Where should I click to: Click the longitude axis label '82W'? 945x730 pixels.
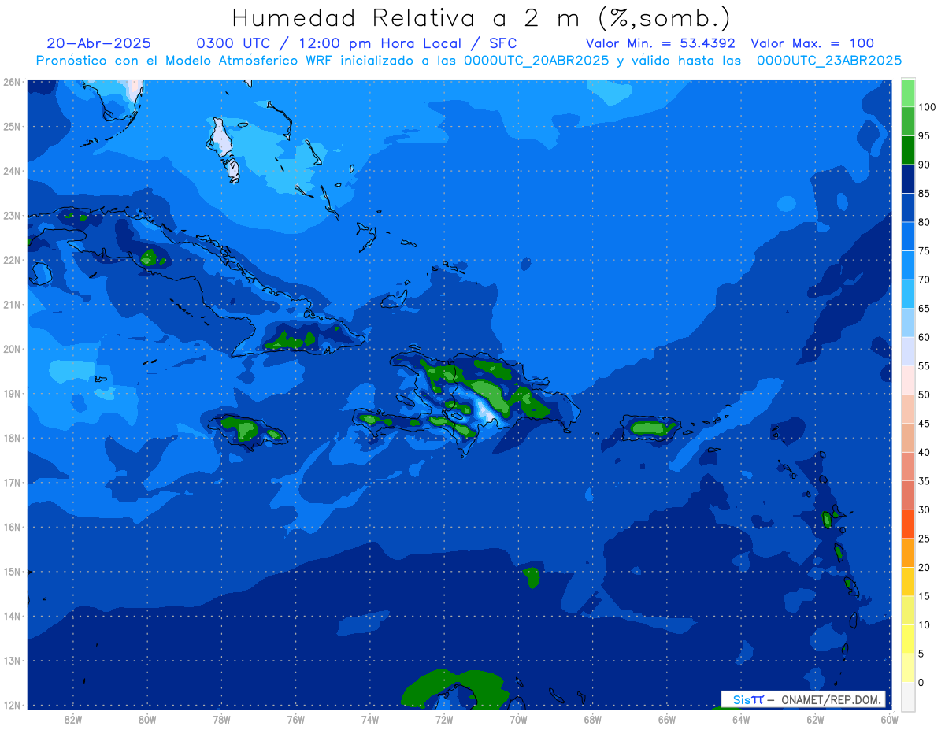(73, 718)
